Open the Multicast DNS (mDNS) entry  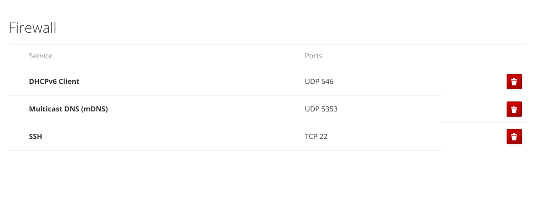68,110
